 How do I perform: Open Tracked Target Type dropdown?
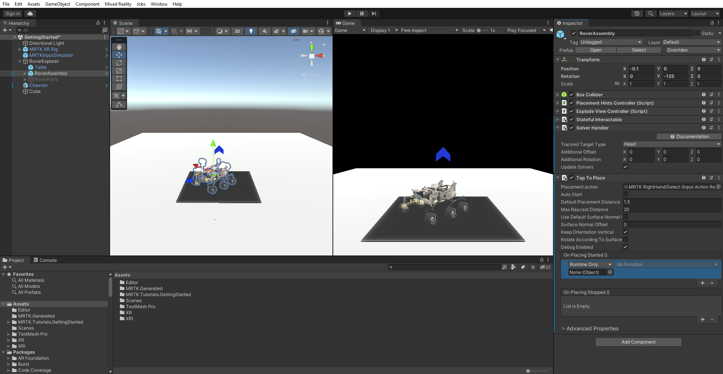[x=672, y=144]
